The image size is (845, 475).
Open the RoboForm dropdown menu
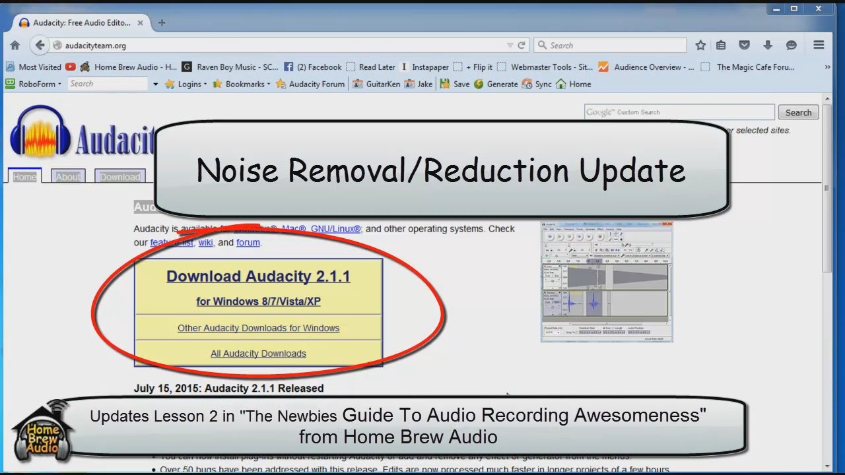pos(33,84)
